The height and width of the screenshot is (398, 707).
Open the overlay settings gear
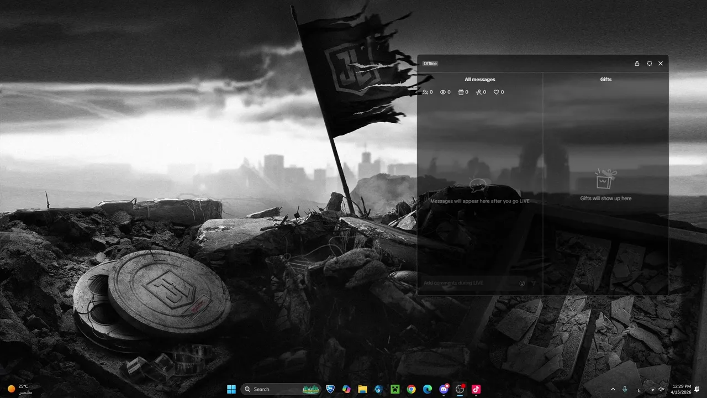click(650, 64)
